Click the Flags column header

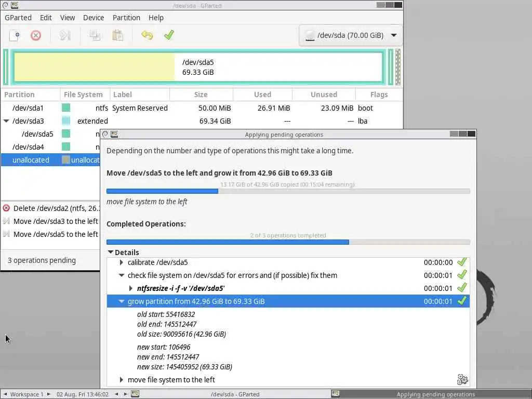coord(379,95)
